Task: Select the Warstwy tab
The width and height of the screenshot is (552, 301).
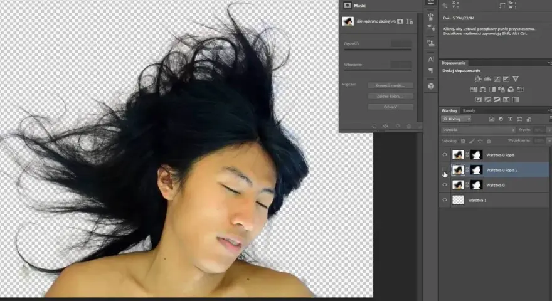Action: [450, 110]
